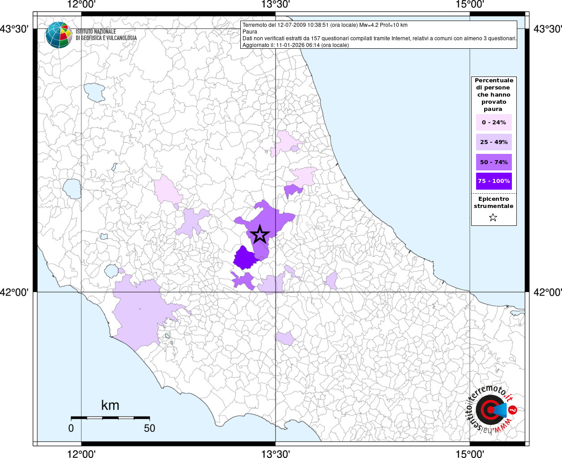Select the 75 - 100% legend swatch

tap(494, 181)
